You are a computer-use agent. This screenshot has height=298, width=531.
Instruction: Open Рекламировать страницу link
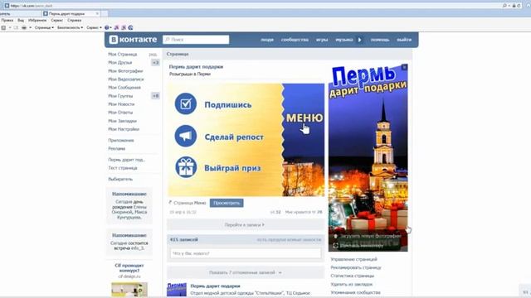(x=356, y=267)
